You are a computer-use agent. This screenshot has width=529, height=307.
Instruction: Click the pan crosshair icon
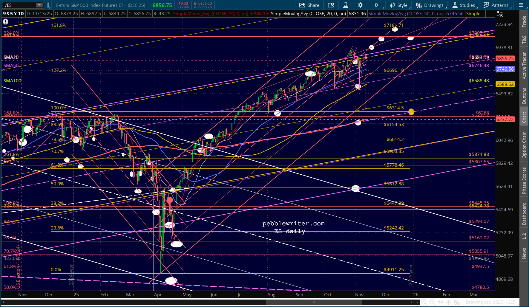(448, 302)
